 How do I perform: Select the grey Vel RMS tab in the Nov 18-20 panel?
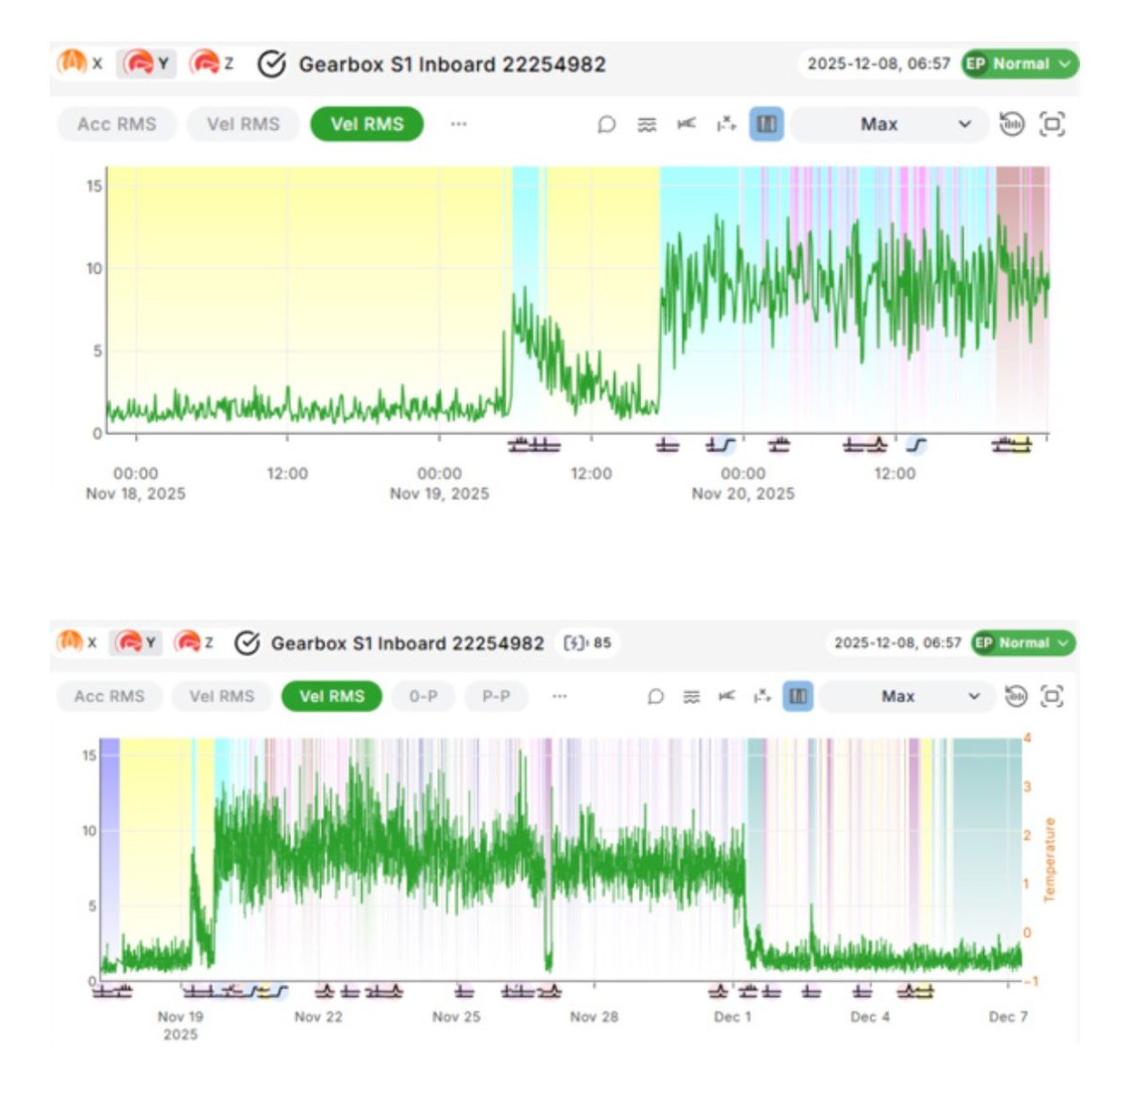pyautogui.click(x=243, y=124)
